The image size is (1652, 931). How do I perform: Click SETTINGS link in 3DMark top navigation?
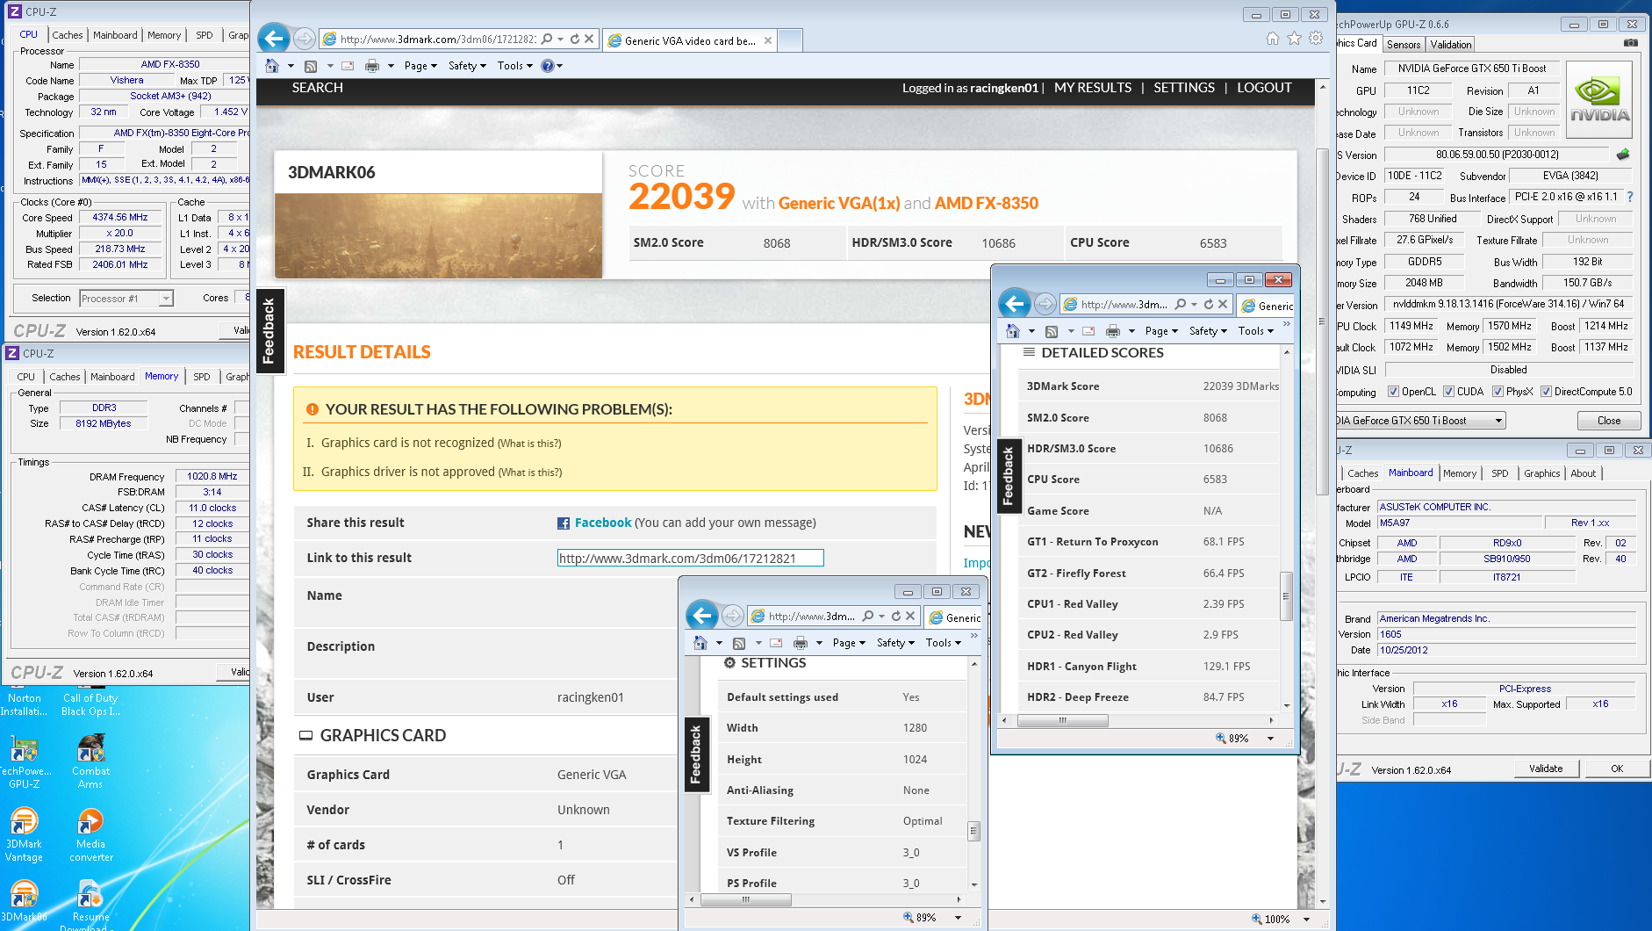point(1184,88)
